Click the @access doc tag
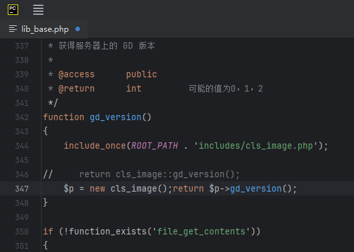This screenshot has height=252, width=354. point(77,75)
